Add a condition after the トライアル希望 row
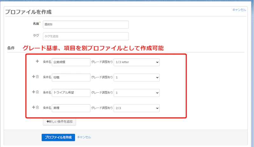The height and width of the screenshot is (147, 254). (x=34, y=92)
